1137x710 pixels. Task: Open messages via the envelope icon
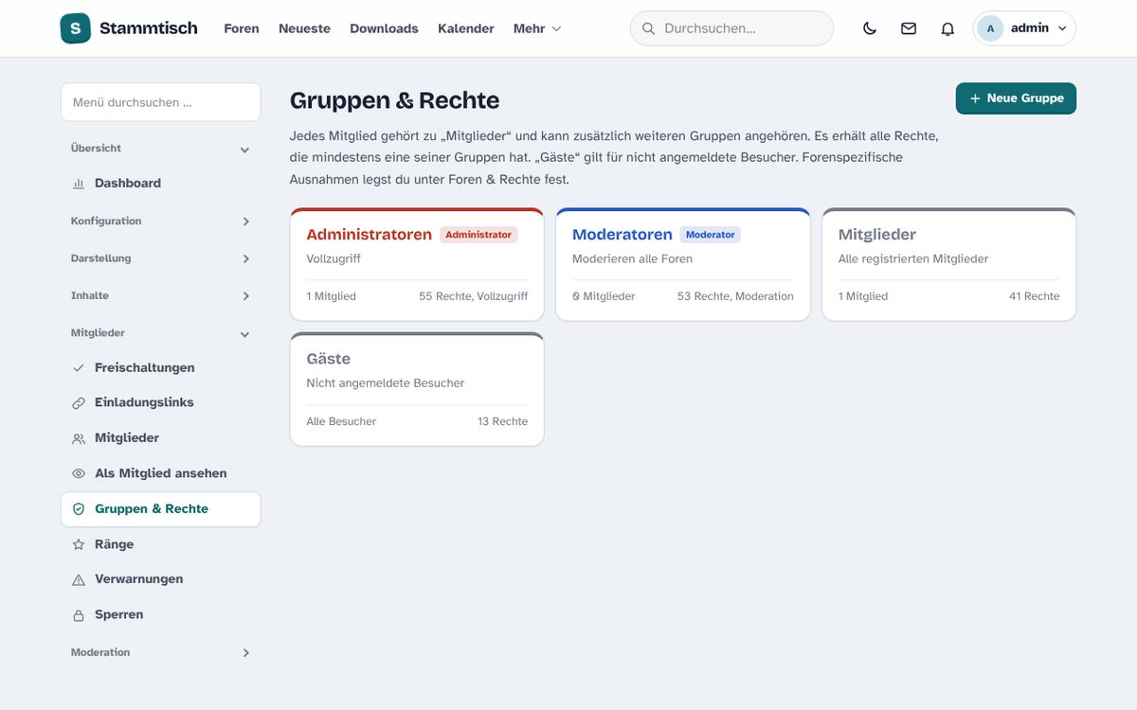pyautogui.click(x=909, y=28)
